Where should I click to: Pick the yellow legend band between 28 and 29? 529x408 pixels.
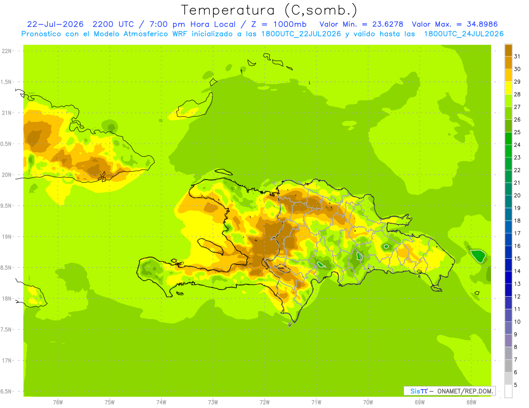(x=508, y=88)
